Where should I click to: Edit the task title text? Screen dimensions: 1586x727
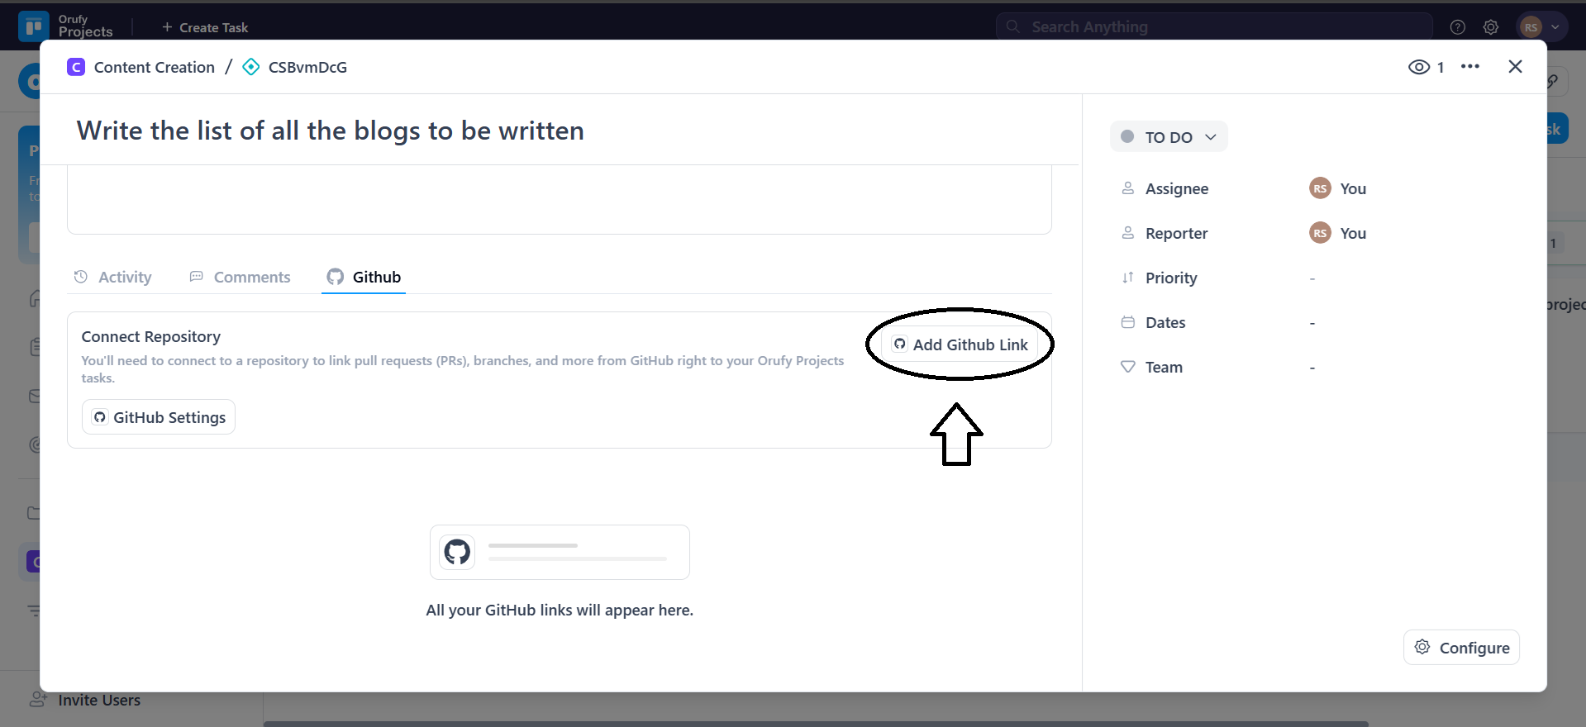pyautogui.click(x=331, y=131)
